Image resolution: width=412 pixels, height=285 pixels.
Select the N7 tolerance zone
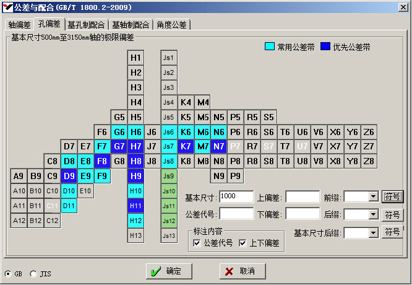point(218,146)
